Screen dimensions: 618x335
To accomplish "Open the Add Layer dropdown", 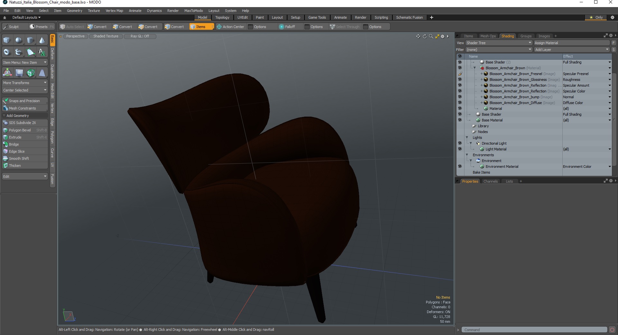I will [x=572, y=50].
